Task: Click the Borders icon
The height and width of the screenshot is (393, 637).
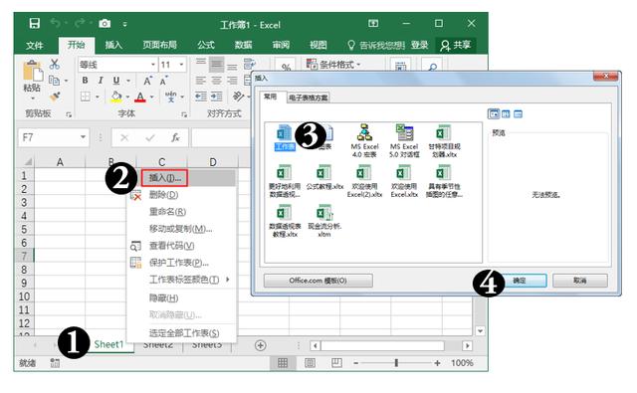Action: coord(86,97)
